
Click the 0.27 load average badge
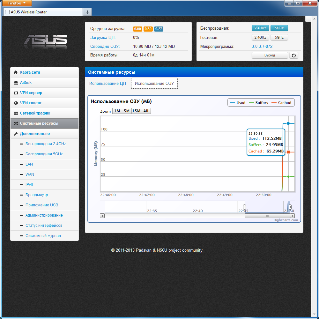pyautogui.click(x=159, y=29)
